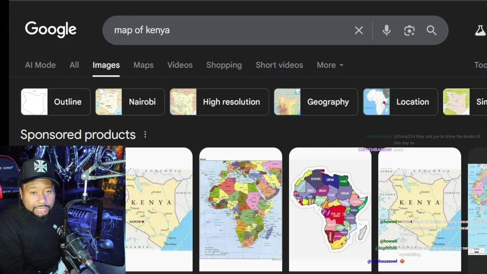The height and width of the screenshot is (274, 487).
Task: Filter images by Nairobi chip
Action: pyautogui.click(x=130, y=102)
